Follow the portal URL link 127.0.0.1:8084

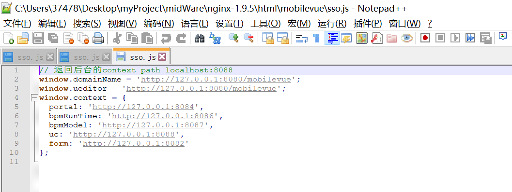point(143,107)
